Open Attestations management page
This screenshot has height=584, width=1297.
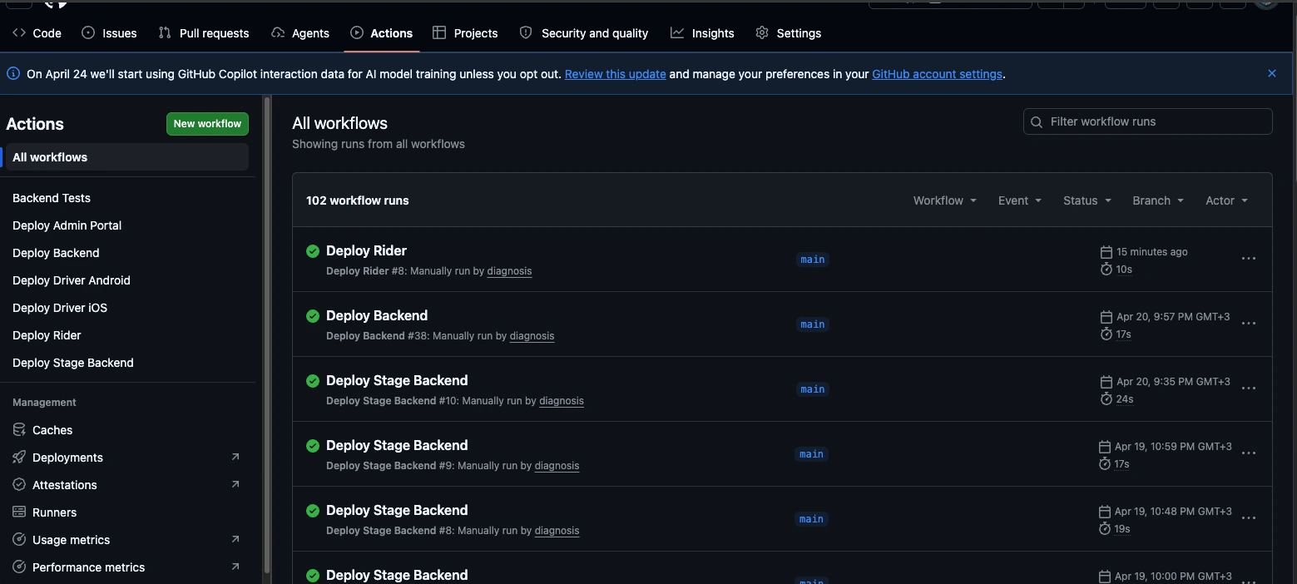tap(64, 485)
